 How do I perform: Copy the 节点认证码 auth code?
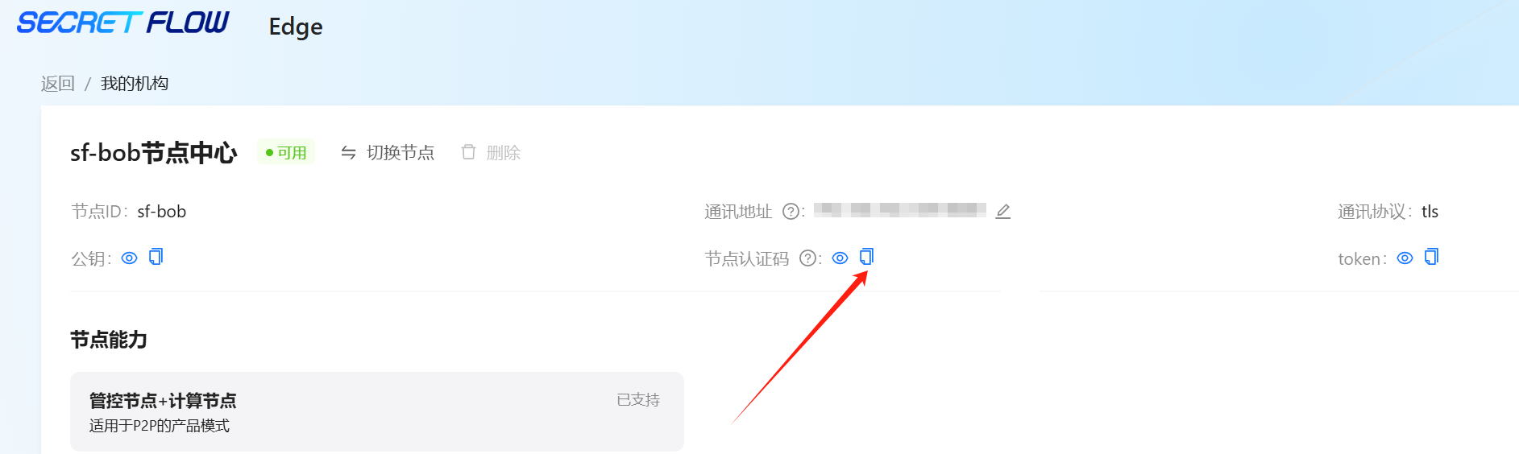pos(867,257)
